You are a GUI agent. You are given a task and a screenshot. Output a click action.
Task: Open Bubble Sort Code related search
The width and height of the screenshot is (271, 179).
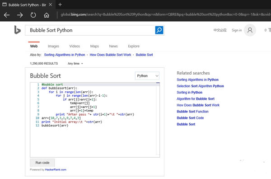[x=190, y=118]
